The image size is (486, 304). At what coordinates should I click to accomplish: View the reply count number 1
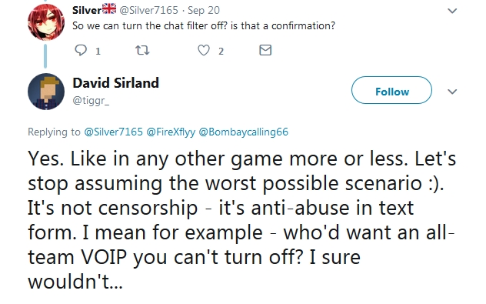point(98,52)
